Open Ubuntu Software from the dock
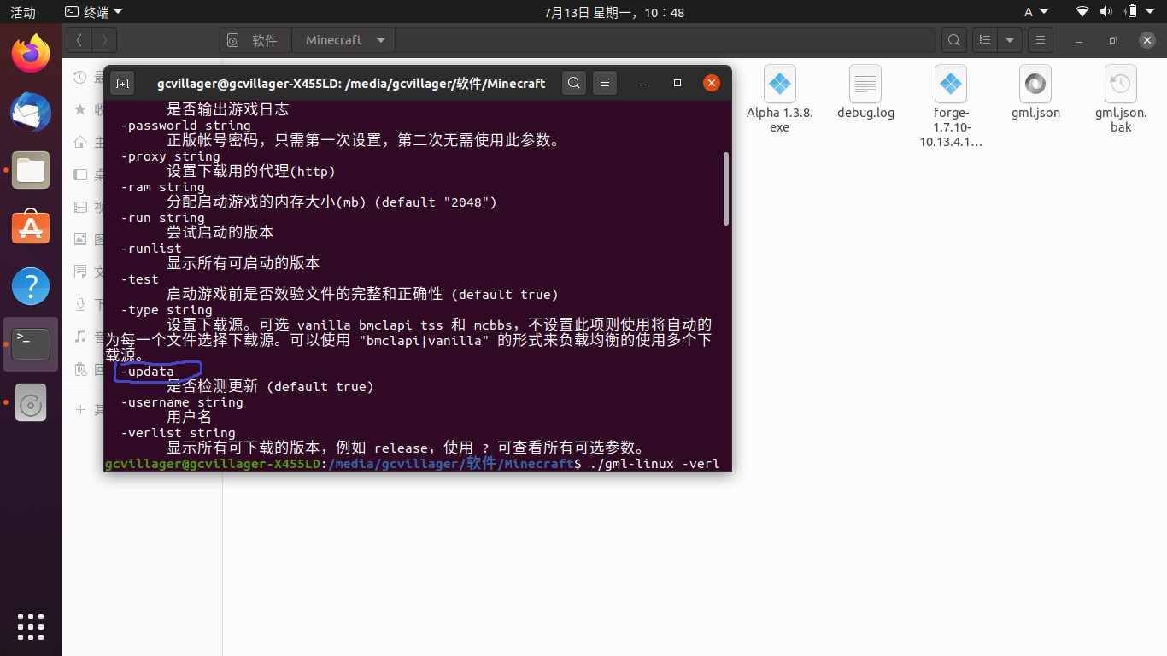This screenshot has width=1167, height=656. (x=31, y=228)
